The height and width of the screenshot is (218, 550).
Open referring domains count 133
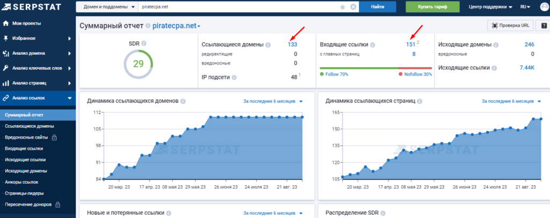click(x=292, y=45)
